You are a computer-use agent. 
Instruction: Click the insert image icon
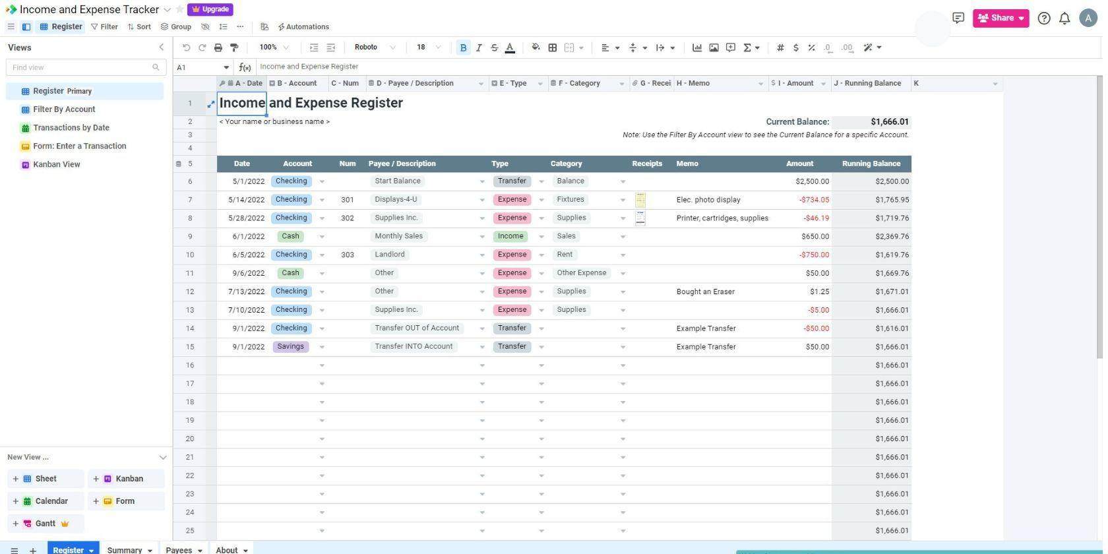click(x=714, y=47)
